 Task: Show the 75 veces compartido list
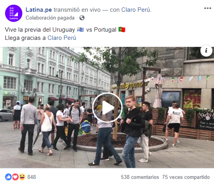point(186,177)
